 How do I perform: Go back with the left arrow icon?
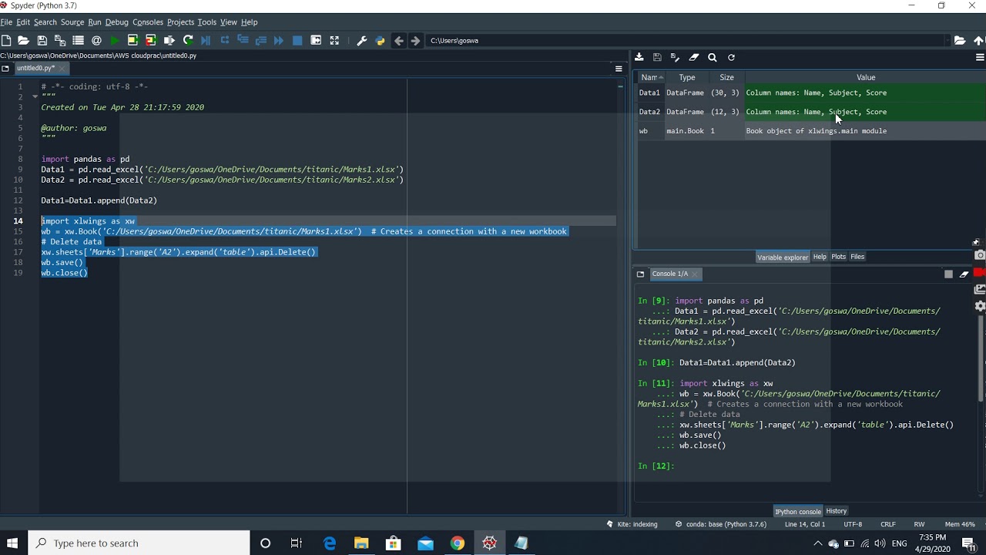(398, 40)
